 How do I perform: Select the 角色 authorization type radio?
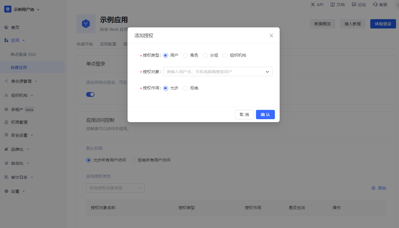186,55
